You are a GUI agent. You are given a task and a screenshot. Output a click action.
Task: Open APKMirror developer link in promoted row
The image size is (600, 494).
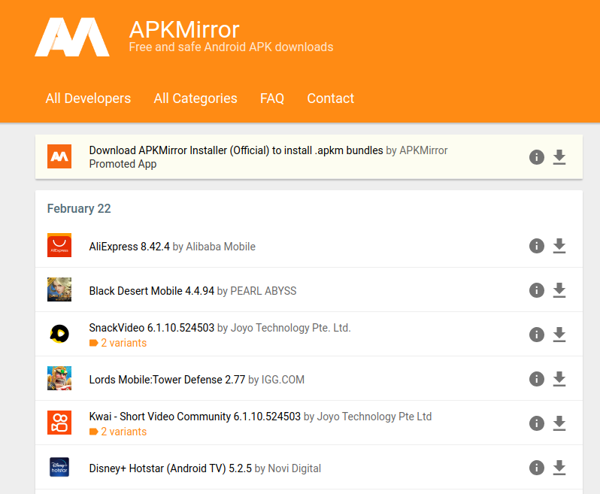(x=423, y=150)
